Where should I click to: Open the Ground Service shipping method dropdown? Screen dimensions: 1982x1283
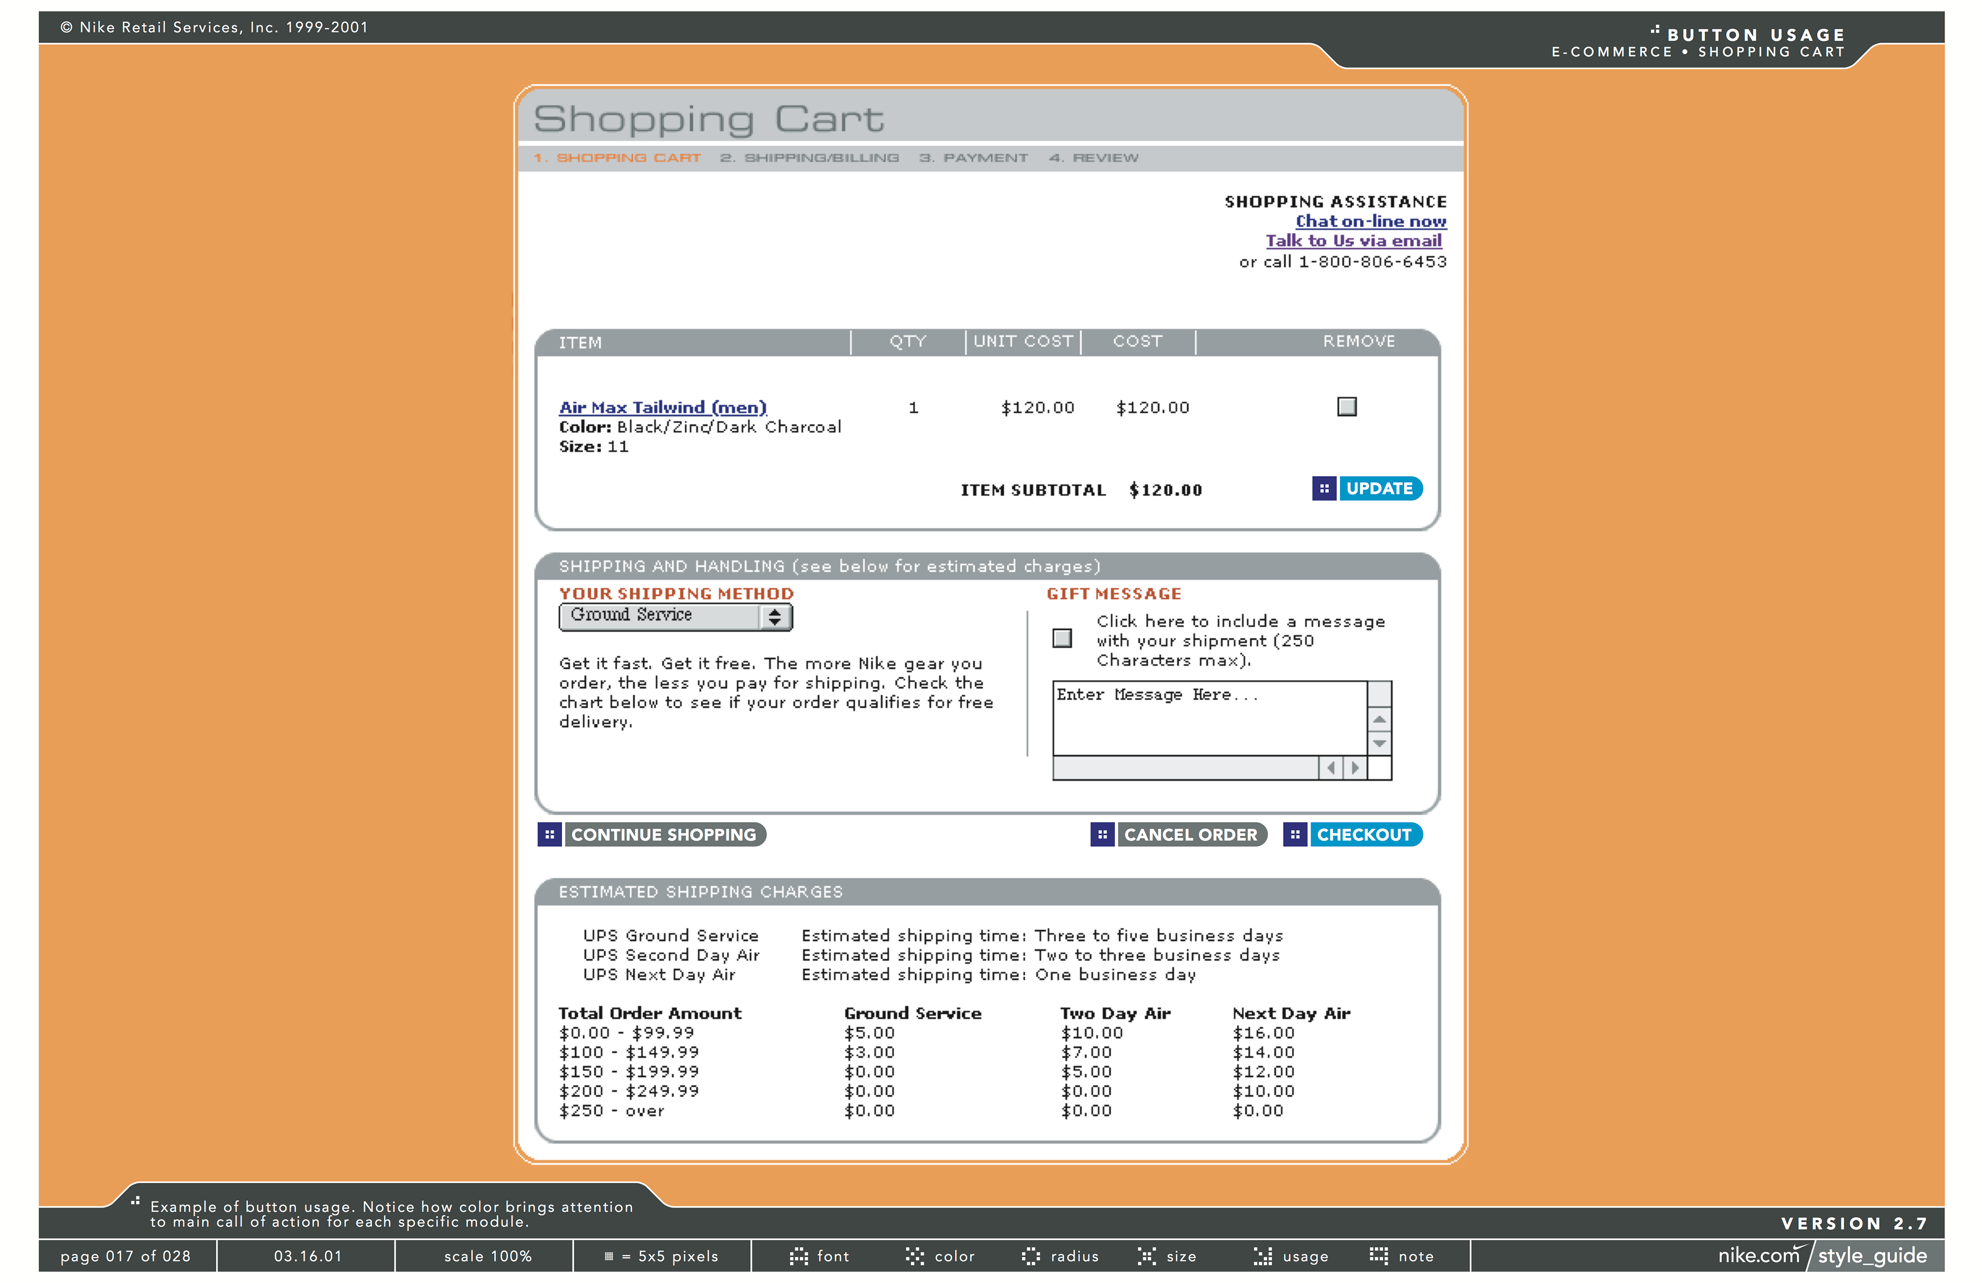coord(676,616)
